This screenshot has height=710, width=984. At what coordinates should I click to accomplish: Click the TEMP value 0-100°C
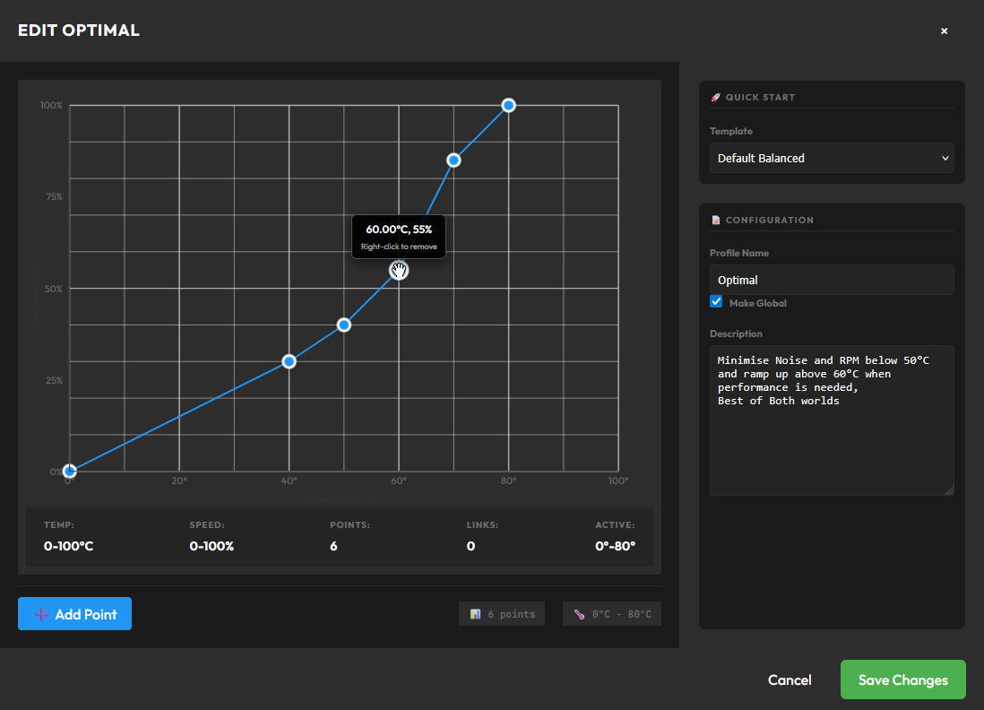[68, 546]
